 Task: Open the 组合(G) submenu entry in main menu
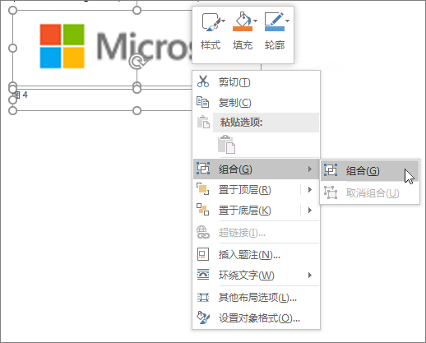point(257,169)
